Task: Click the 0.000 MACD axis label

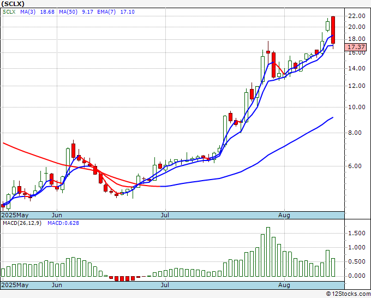Action: 357,276
